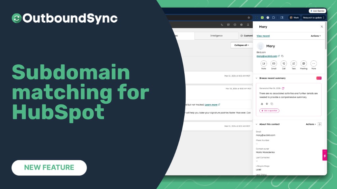Image resolution: width=337 pixels, height=189 pixels.
Task: Create a Note for Mary
Action: [x=264, y=63]
